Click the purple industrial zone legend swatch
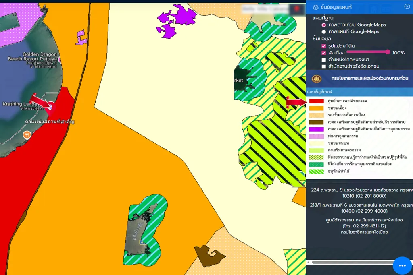This screenshot has width=413, height=275. (317, 129)
